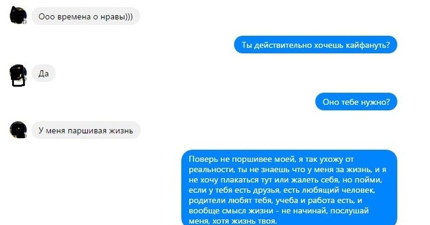Select the blue message "Оно тебе нужно?"

click(356, 102)
